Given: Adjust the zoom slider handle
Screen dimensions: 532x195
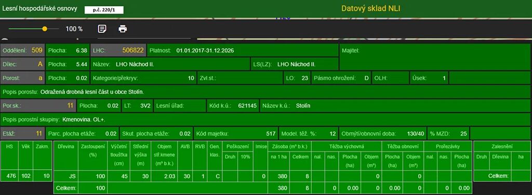Looking at the screenshot, I should coord(45,29).
